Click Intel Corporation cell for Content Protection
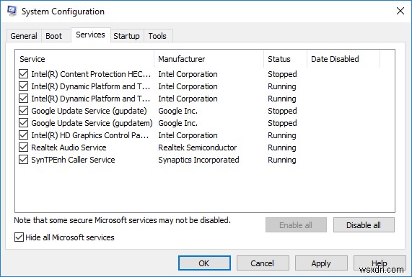 pos(188,74)
